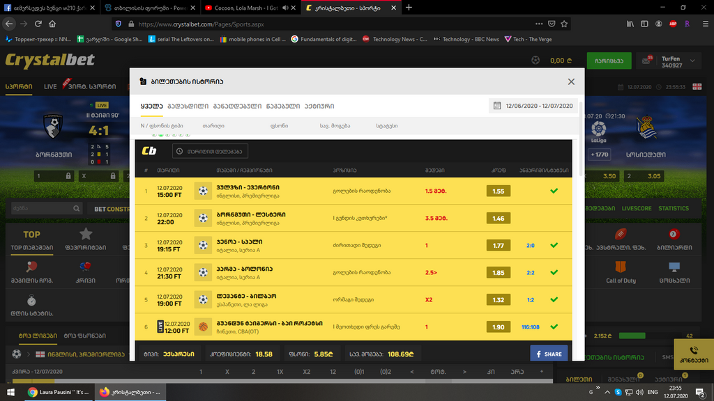Open the STATISTICS link
The height and width of the screenshot is (401, 714).
pyautogui.click(x=673, y=208)
